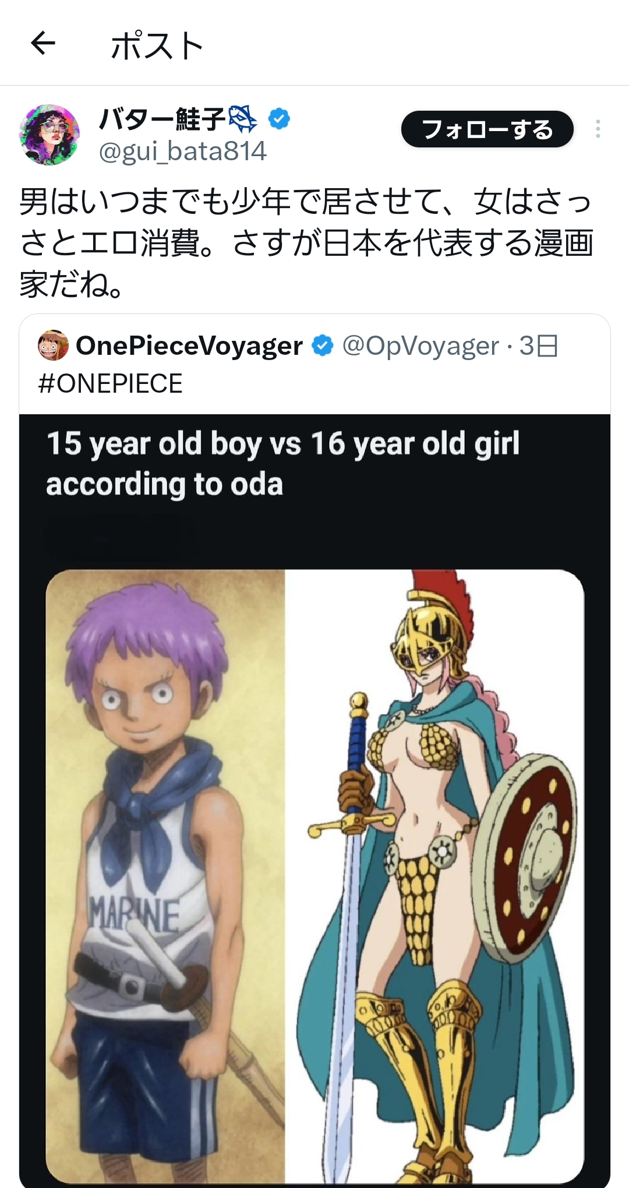This screenshot has height=1188, width=629.
Task: Click the blue verified badge beside バター鮭子
Action: tap(279, 119)
